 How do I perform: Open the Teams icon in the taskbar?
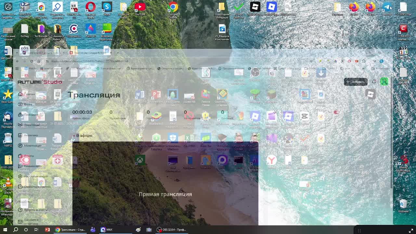point(93,230)
